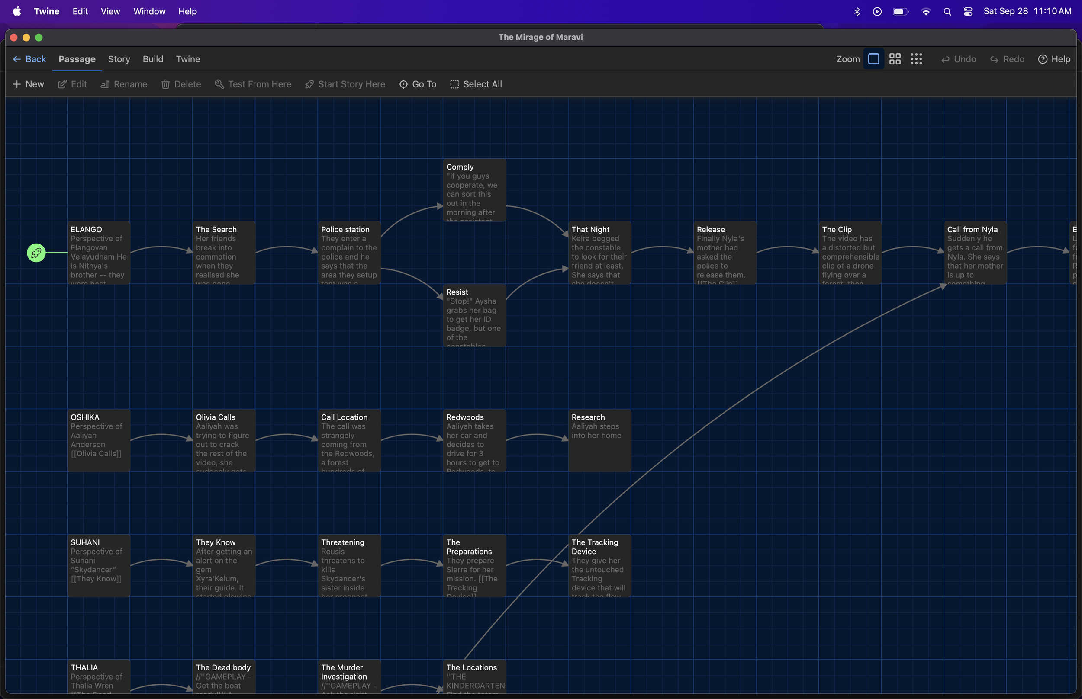Open the macOS Control Center icon
Image resolution: width=1082 pixels, height=699 pixels.
[x=968, y=11]
